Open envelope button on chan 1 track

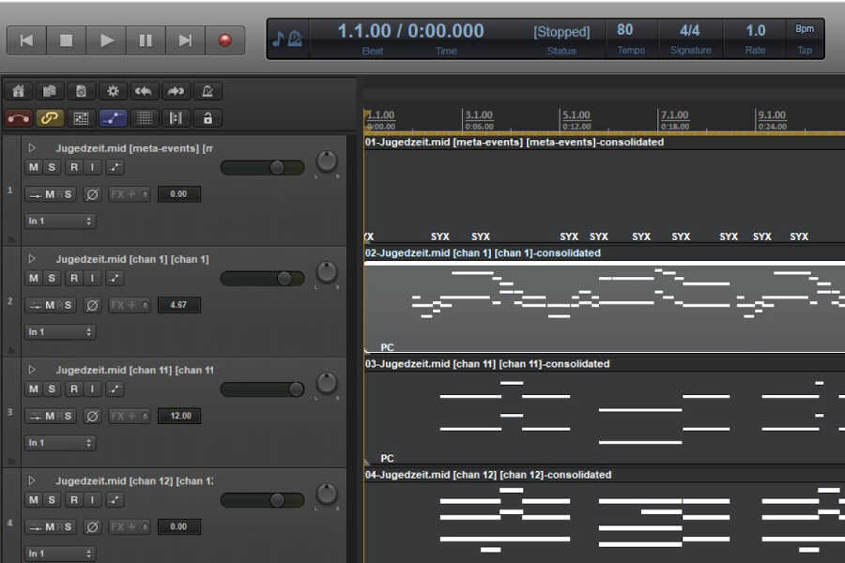(x=115, y=278)
